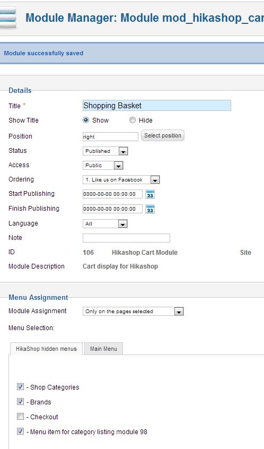264x449 pixels.
Task: Click the 'Module Description' field label
Action: [x=37, y=266]
